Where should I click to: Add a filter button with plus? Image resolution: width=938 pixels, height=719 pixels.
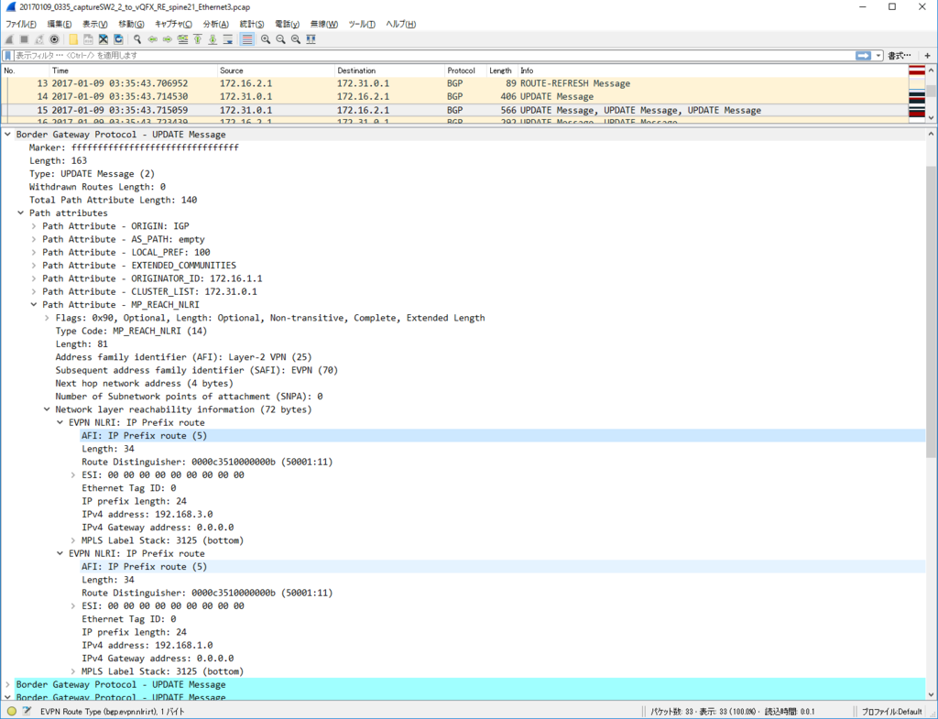(927, 56)
